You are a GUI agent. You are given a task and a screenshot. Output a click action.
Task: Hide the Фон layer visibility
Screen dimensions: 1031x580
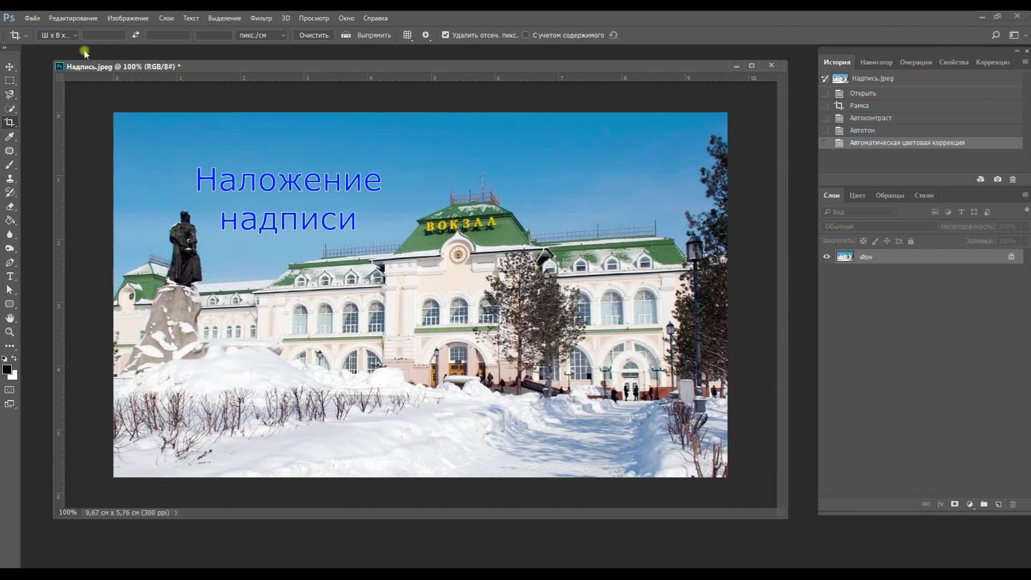[827, 257]
